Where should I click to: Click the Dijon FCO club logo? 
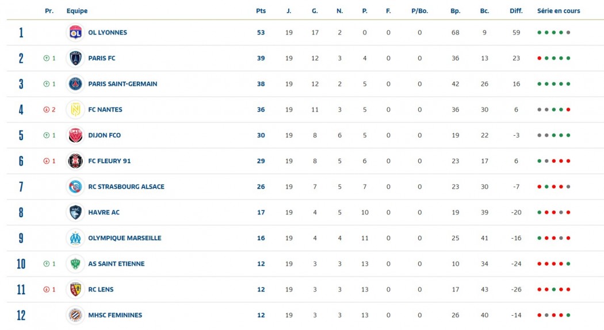tap(75, 135)
